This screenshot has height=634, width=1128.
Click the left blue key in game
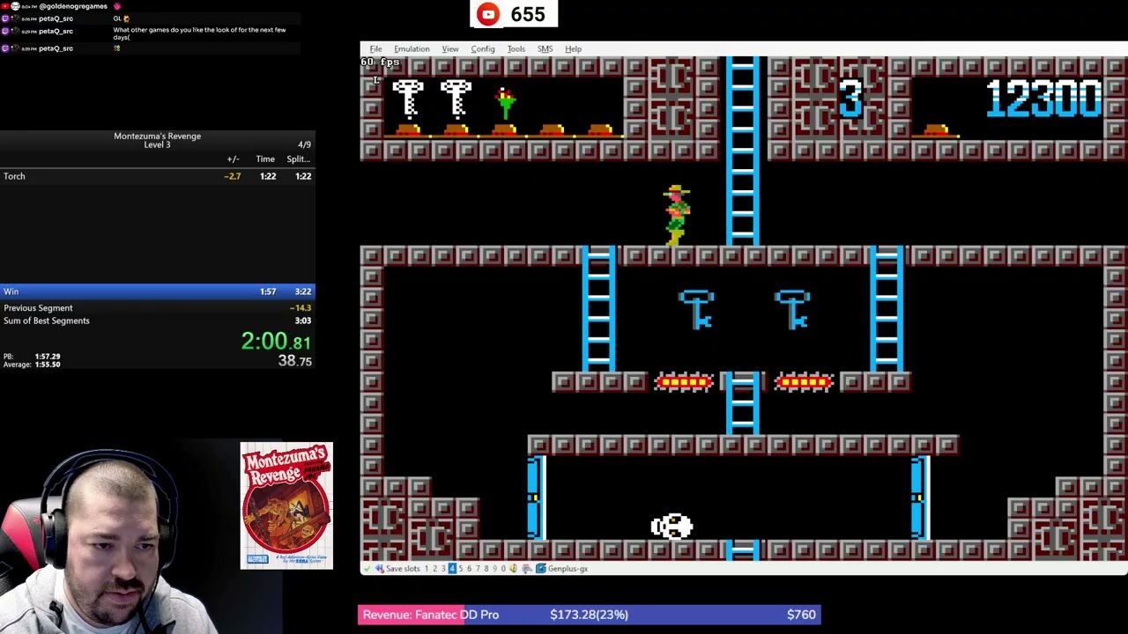697,309
